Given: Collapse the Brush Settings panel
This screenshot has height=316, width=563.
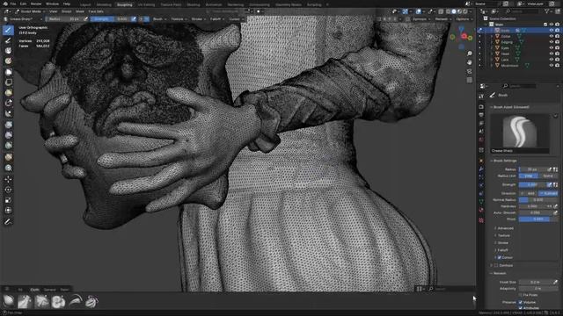Looking at the screenshot, I should pos(504,161).
